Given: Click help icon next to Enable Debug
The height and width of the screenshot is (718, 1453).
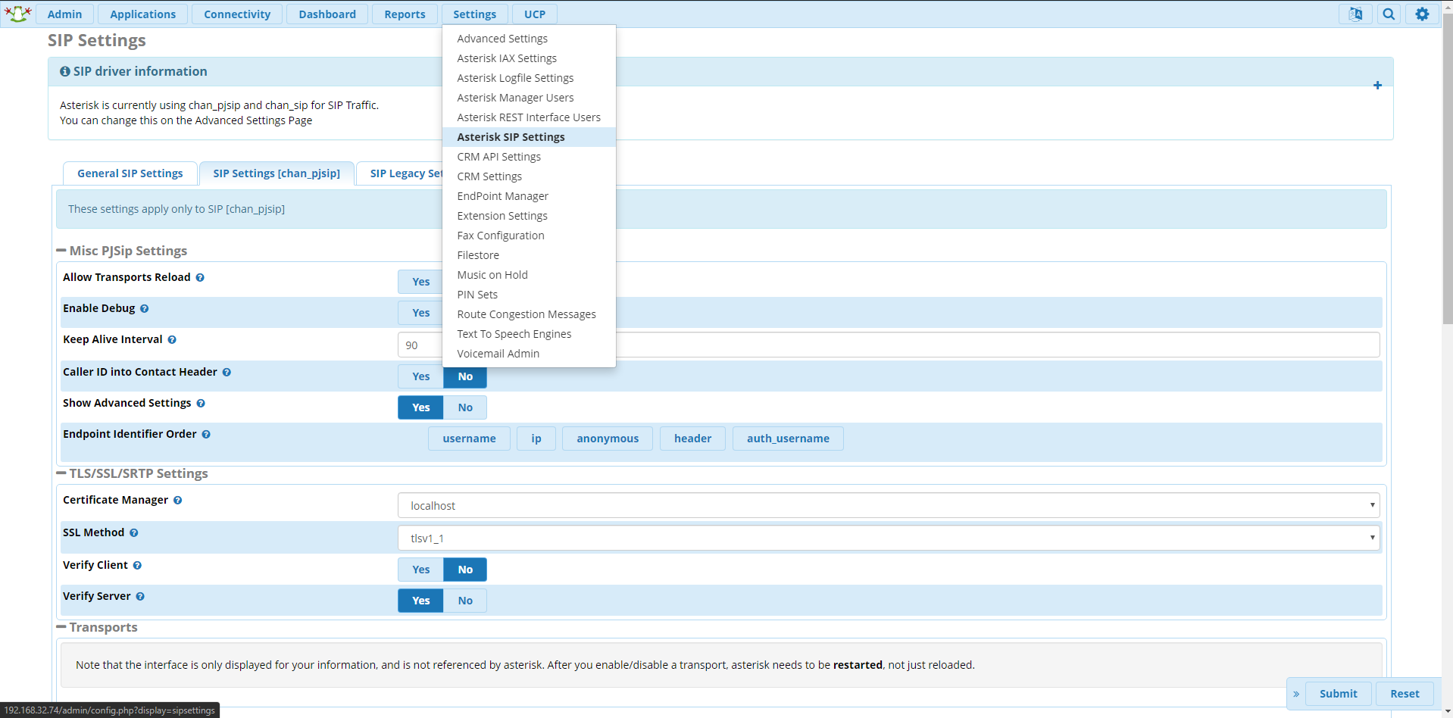Looking at the screenshot, I should [144, 309].
